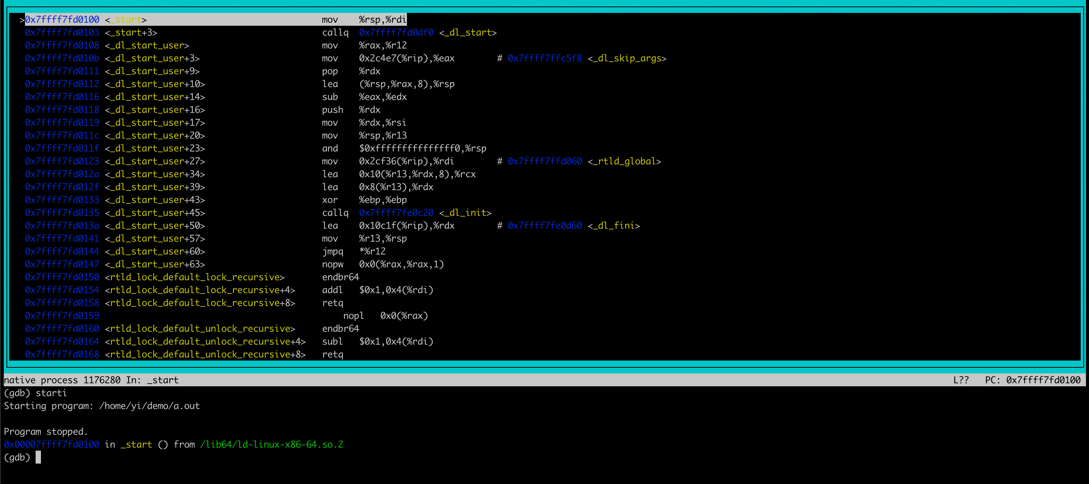Select the addl $0x1,0x4(%rdi) operands

click(396, 290)
